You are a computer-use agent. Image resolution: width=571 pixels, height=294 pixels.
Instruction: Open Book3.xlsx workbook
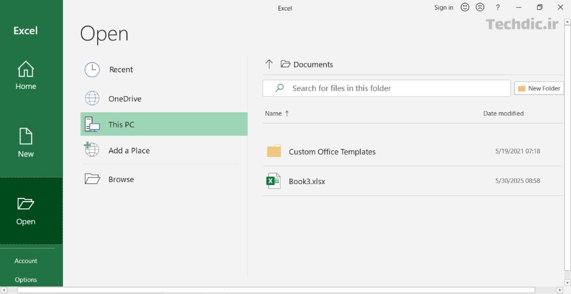(413, 181)
